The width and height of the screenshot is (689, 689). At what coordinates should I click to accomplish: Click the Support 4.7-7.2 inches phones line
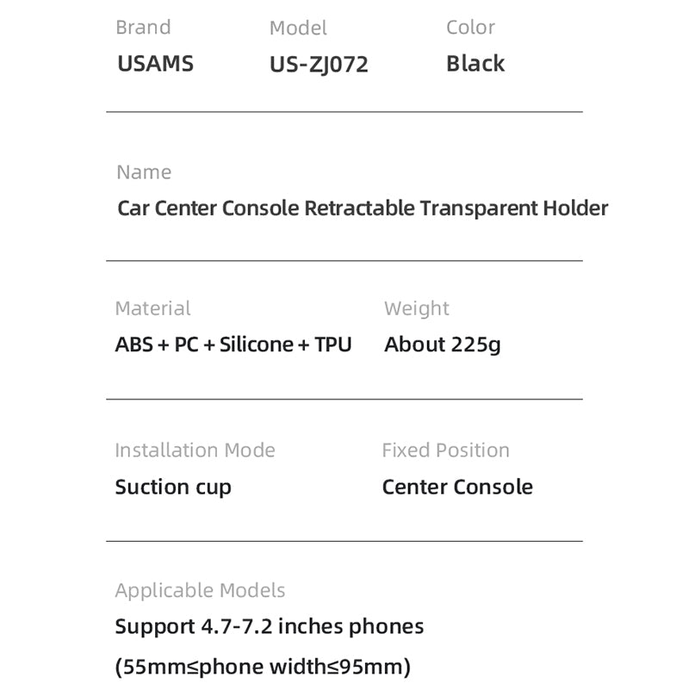point(270,626)
